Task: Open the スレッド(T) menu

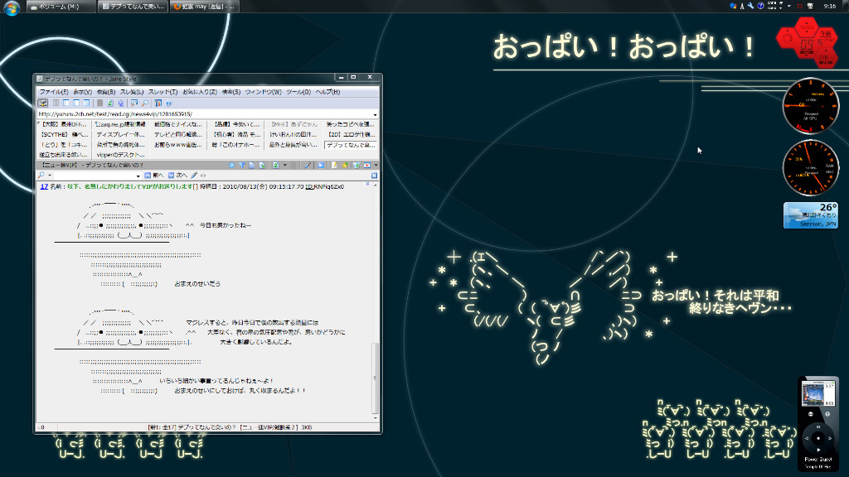Action: pyautogui.click(x=163, y=92)
